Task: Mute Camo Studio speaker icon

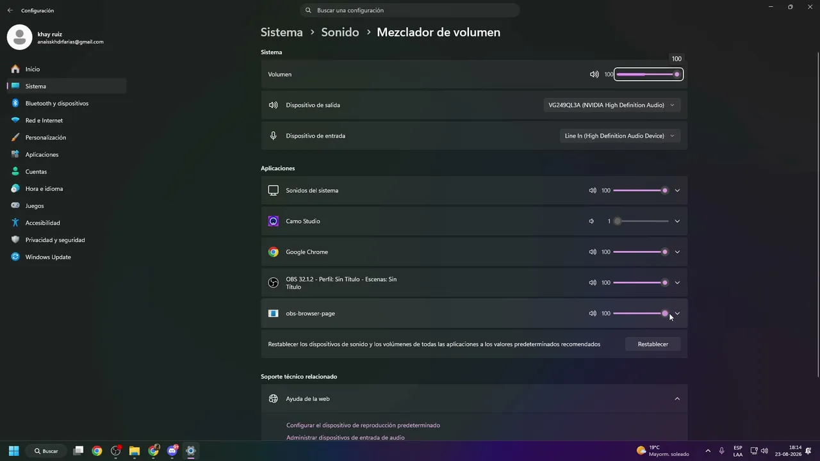Action: (592, 221)
